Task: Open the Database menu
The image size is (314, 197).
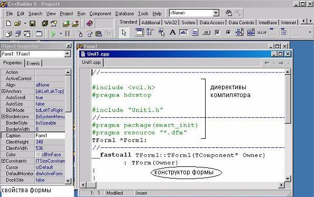Action: pyautogui.click(x=124, y=14)
